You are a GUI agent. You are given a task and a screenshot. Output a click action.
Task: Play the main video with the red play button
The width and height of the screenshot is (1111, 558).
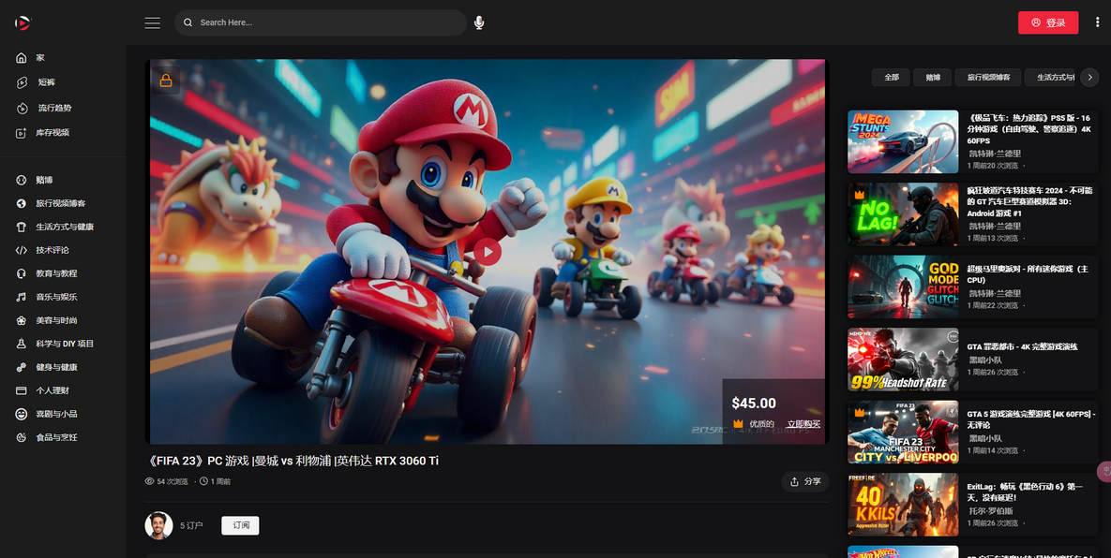coord(488,252)
